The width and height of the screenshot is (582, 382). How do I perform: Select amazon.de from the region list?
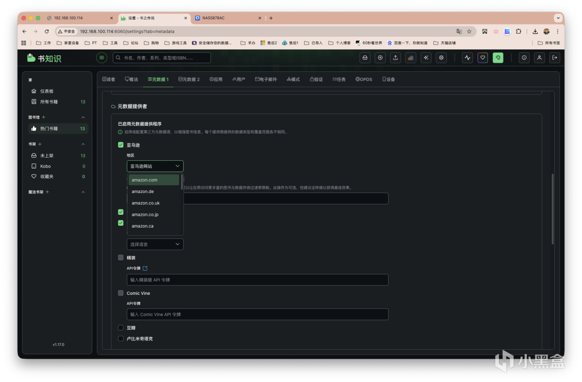[x=154, y=192]
